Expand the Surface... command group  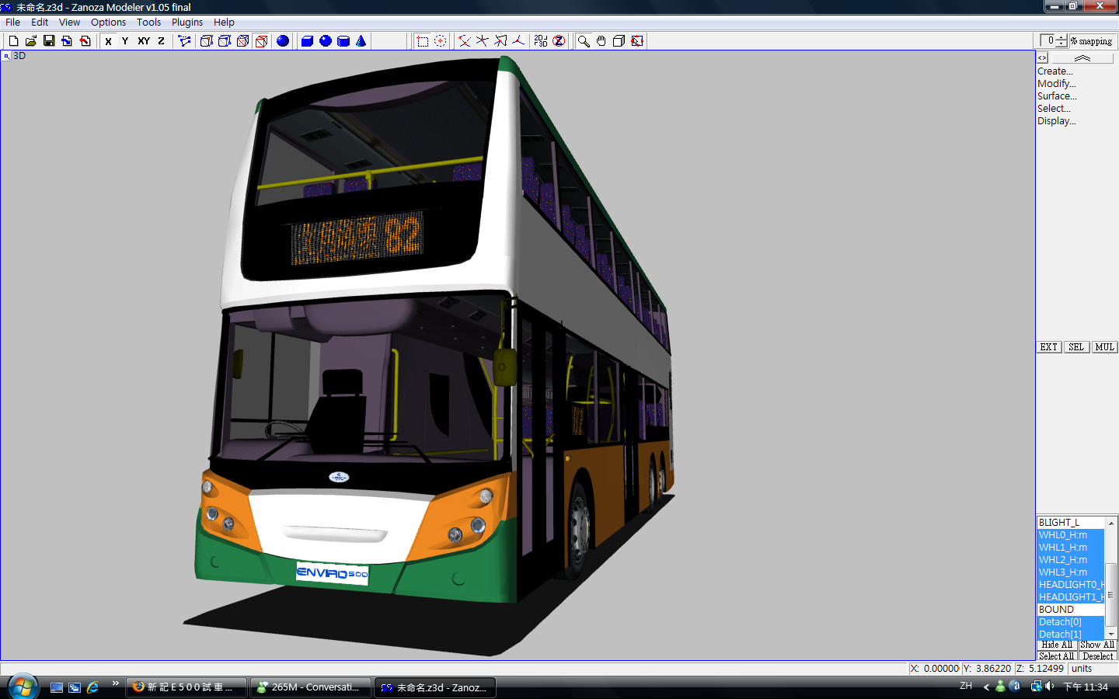(x=1057, y=96)
